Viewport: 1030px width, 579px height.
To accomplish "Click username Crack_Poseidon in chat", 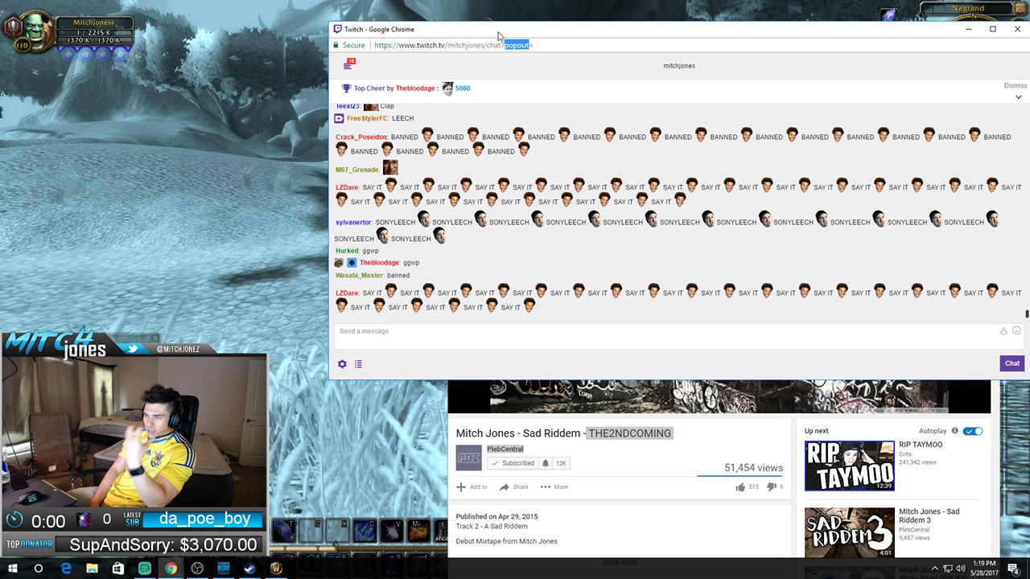I will tap(361, 138).
